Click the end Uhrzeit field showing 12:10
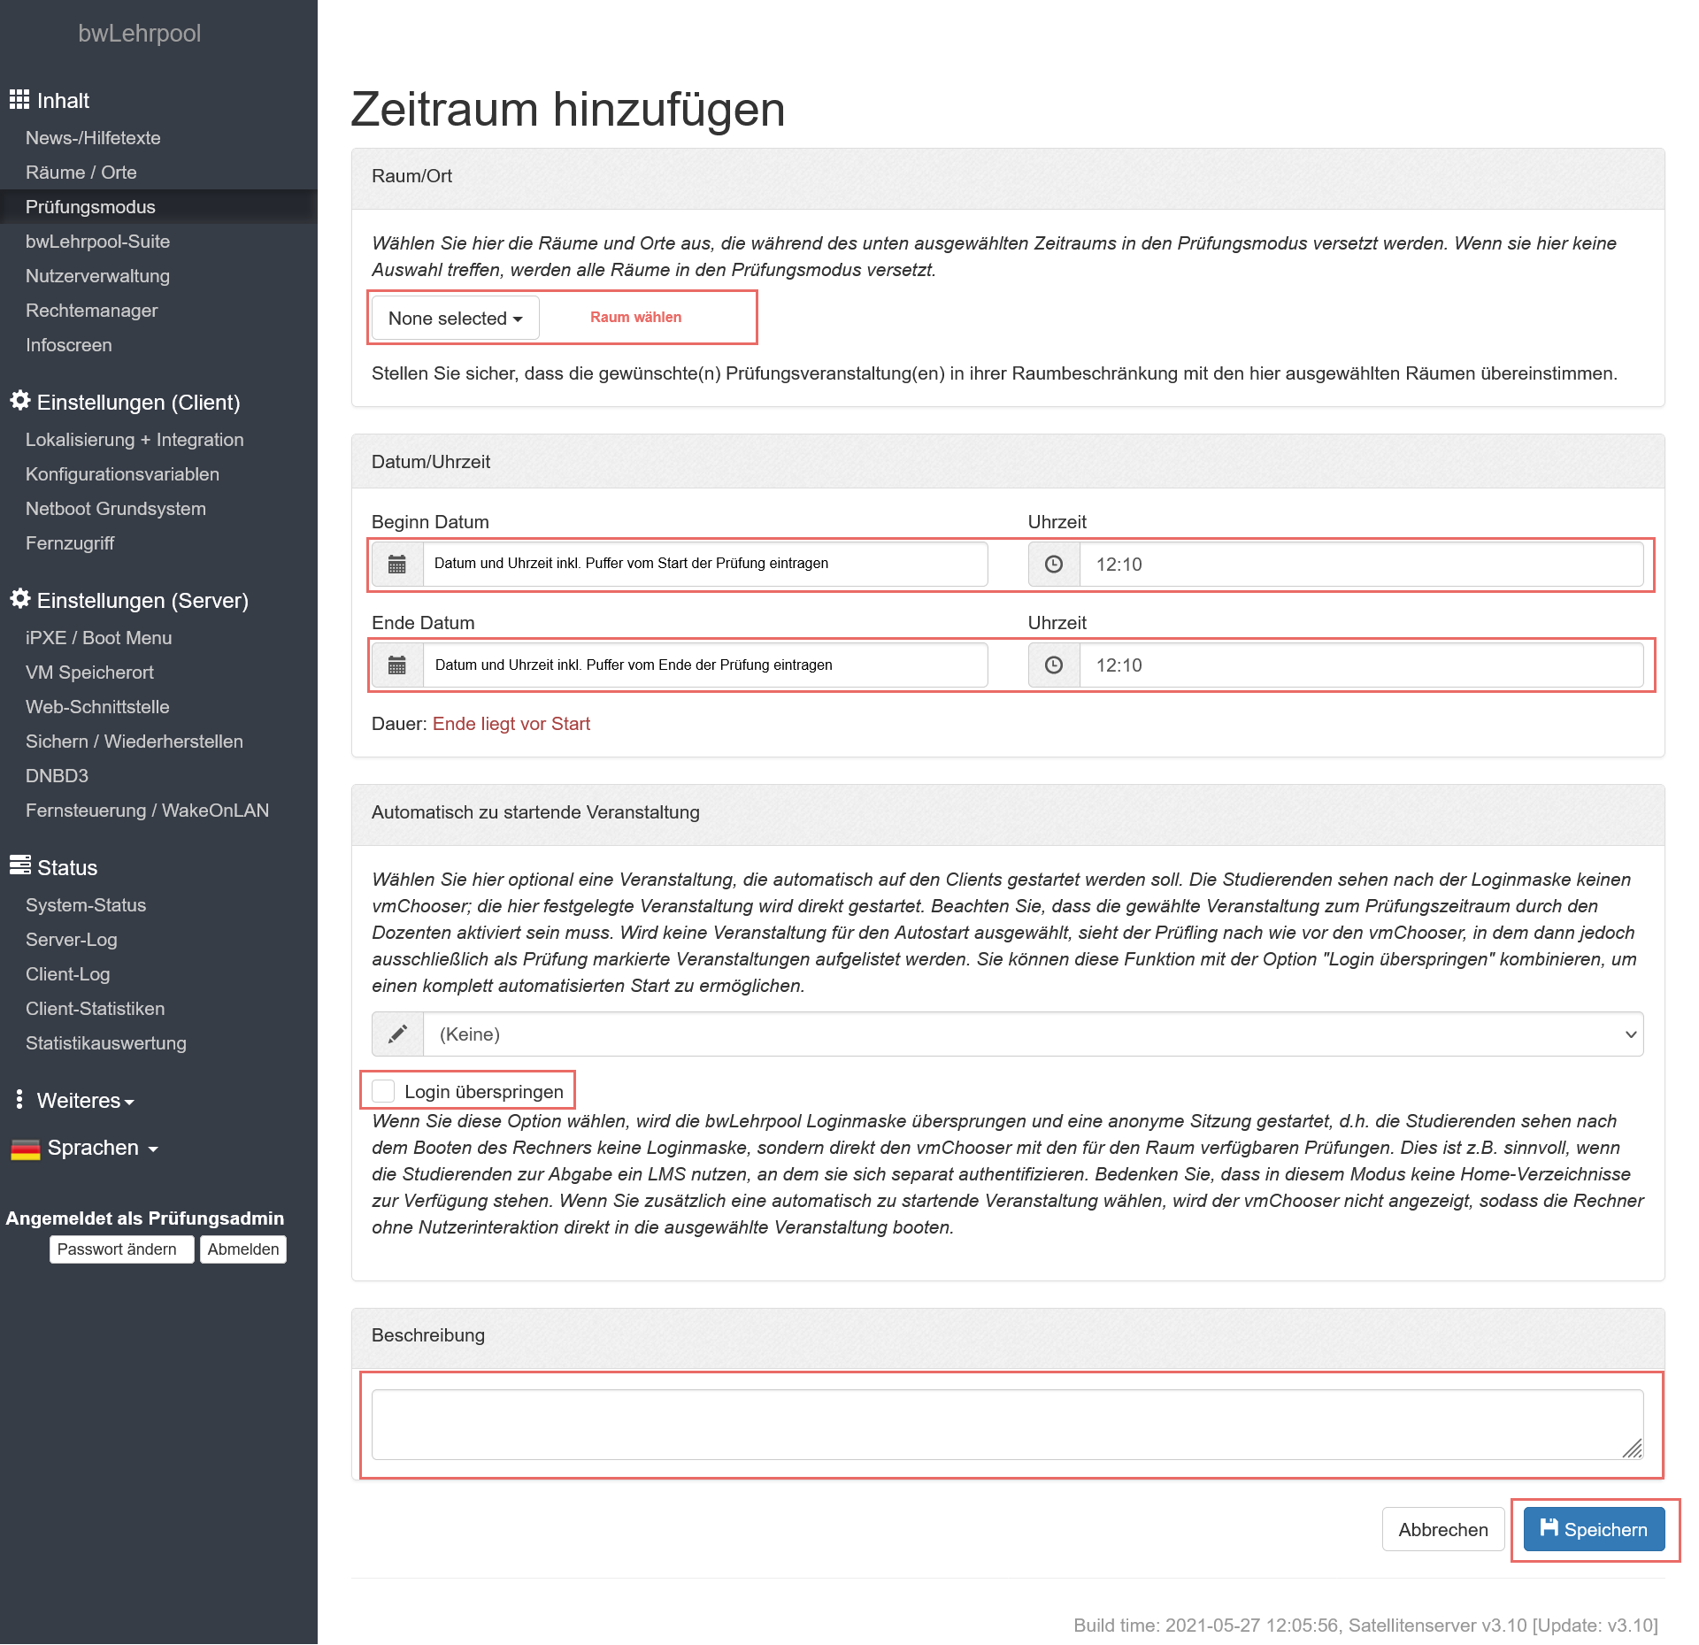This screenshot has height=1645, width=1699. [x=1362, y=665]
